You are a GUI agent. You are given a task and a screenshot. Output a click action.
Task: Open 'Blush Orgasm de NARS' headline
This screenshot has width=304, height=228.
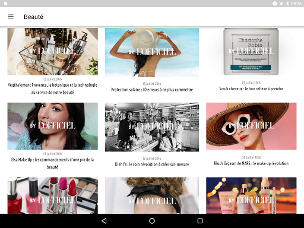[251, 163]
